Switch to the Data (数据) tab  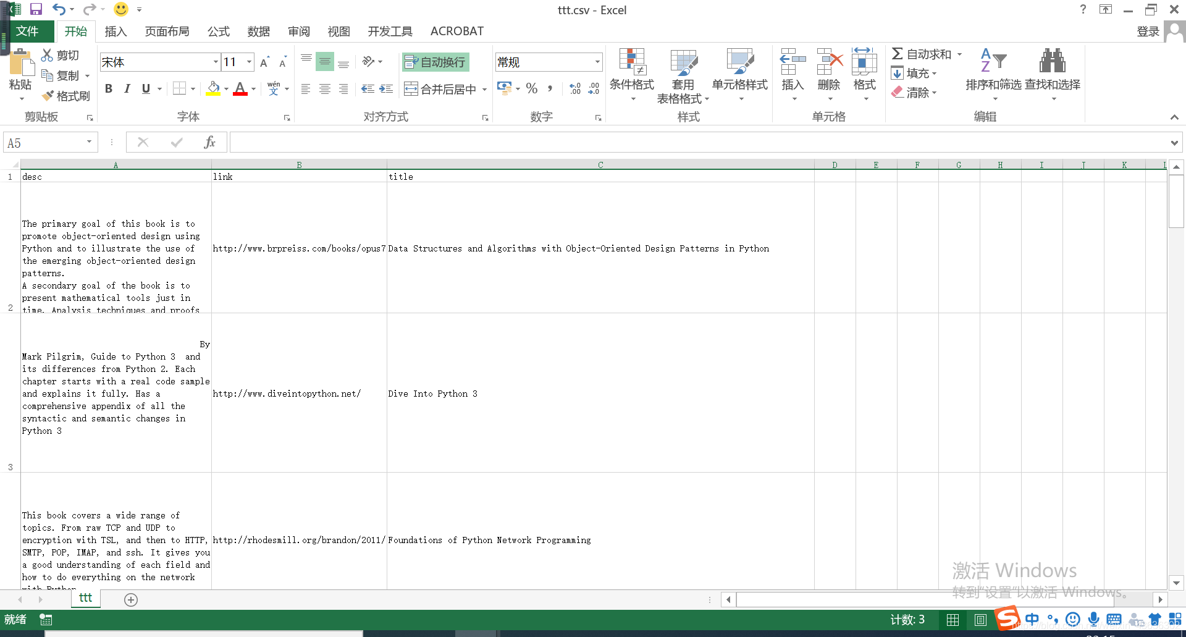258,31
